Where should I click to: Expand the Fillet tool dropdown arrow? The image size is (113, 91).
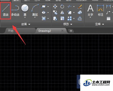74,12
